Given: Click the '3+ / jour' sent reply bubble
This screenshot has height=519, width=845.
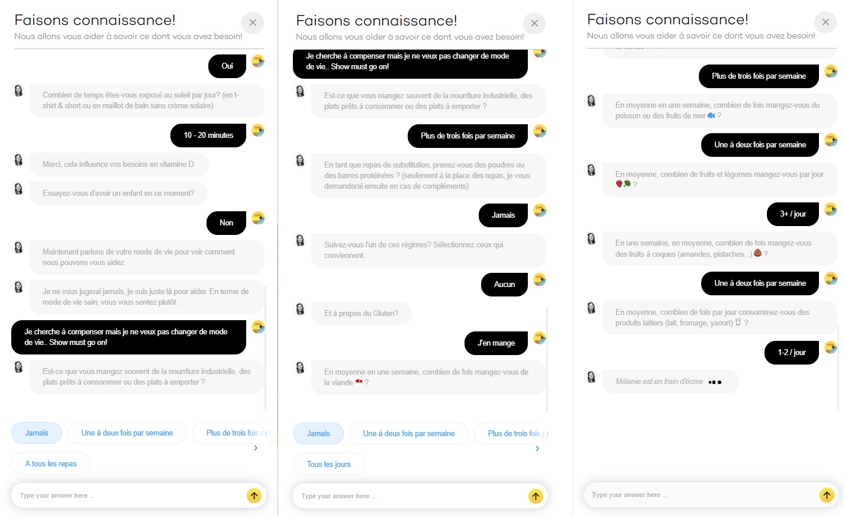Looking at the screenshot, I should [793, 214].
